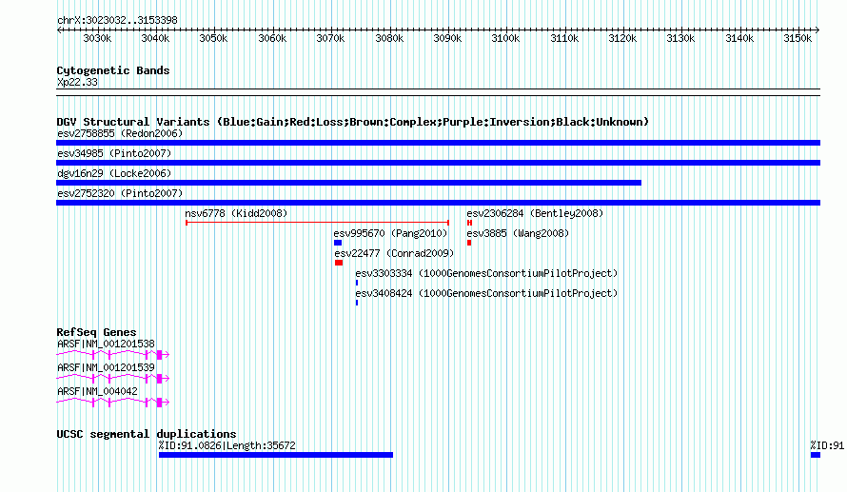Select the esv995670 (Pang2010) blue block
Image resolution: width=847 pixels, height=492 pixels.
coord(338,243)
